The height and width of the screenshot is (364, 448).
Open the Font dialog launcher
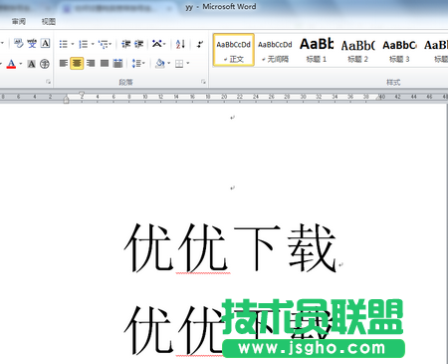click(x=49, y=82)
